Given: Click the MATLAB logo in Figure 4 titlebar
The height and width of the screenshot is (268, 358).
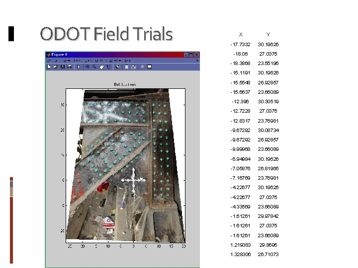Looking at the screenshot, I should coord(48,55).
